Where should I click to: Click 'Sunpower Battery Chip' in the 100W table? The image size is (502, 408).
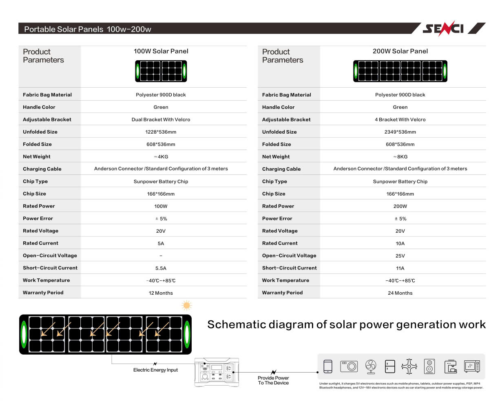tap(161, 181)
